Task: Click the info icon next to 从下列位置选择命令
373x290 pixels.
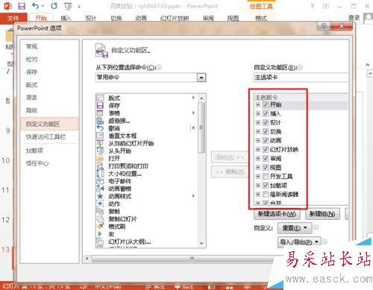Action: pos(159,67)
